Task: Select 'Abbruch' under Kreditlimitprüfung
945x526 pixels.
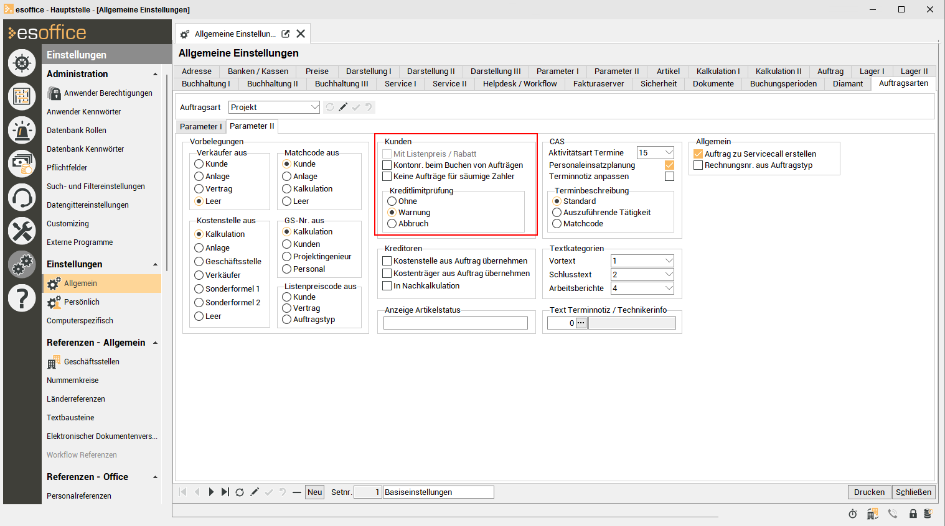Action: 392,224
